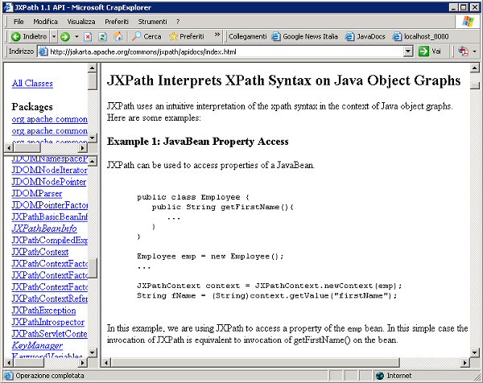
Task: Open the JavaDocs links bar shortcut
Action: 365,36
